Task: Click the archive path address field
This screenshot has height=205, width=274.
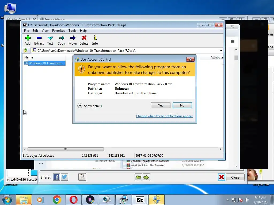Action: pyautogui.click(x=125, y=51)
